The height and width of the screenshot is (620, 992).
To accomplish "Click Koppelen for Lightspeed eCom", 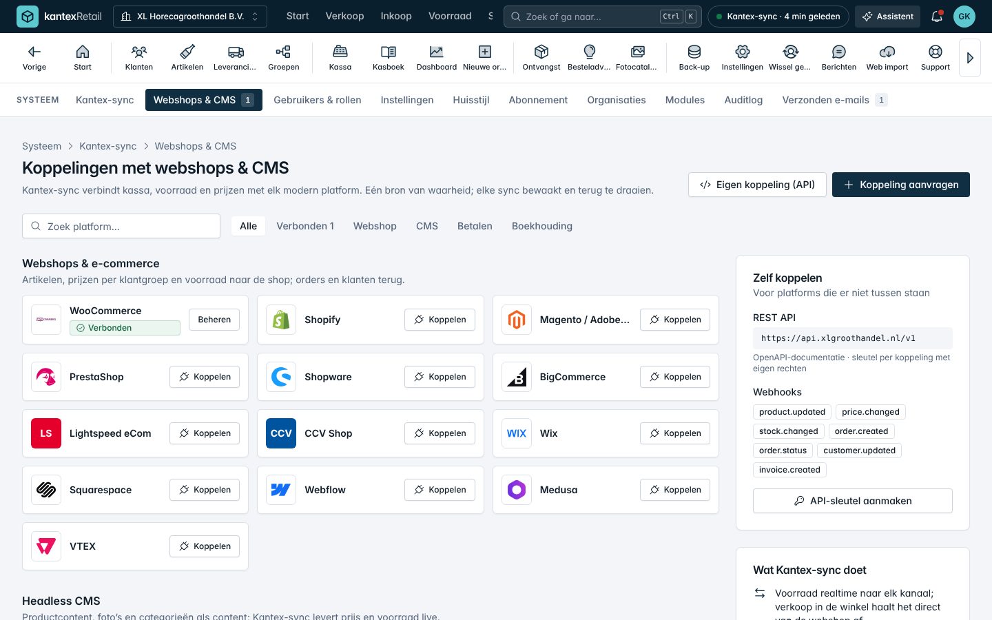I will [x=205, y=433].
